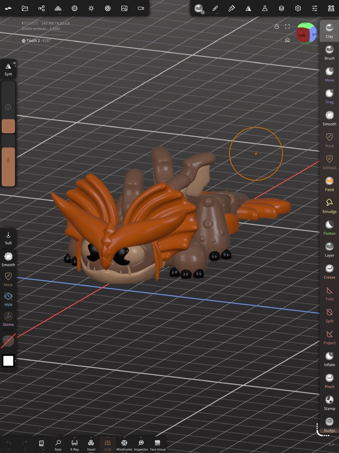This screenshot has width=339, height=453.
Task: Open the Painting brush menu
Action: [x=231, y=8]
